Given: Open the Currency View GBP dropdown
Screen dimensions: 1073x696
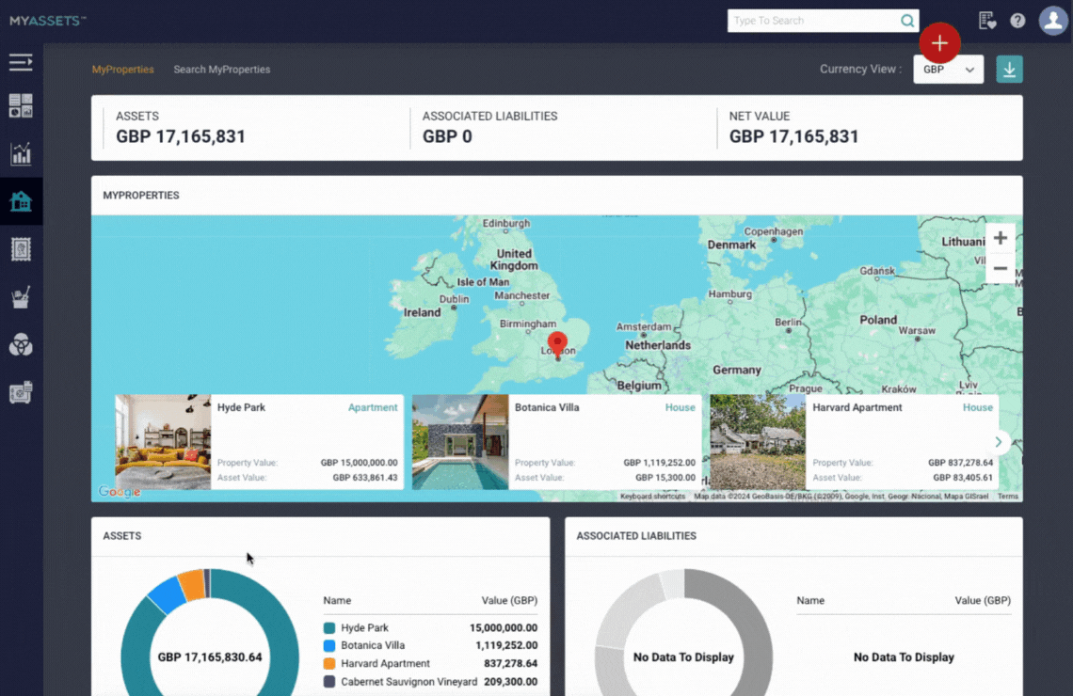Looking at the screenshot, I should point(949,69).
